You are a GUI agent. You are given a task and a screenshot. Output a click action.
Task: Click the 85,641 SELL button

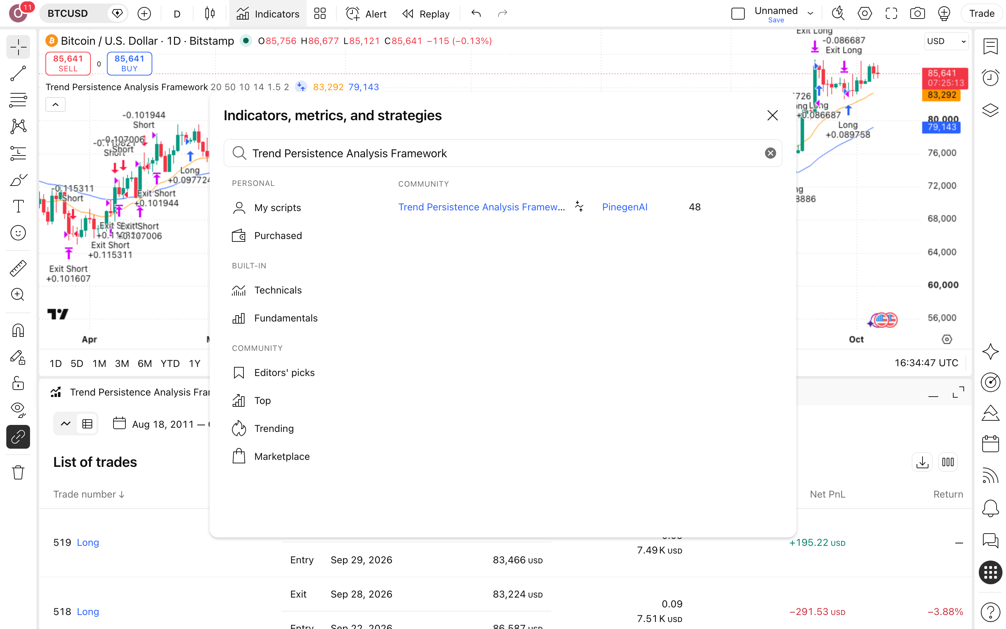pyautogui.click(x=68, y=63)
